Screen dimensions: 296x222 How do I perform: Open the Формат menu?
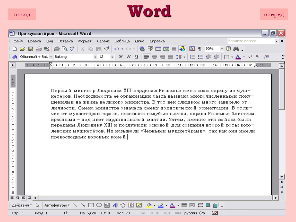coord(85,41)
